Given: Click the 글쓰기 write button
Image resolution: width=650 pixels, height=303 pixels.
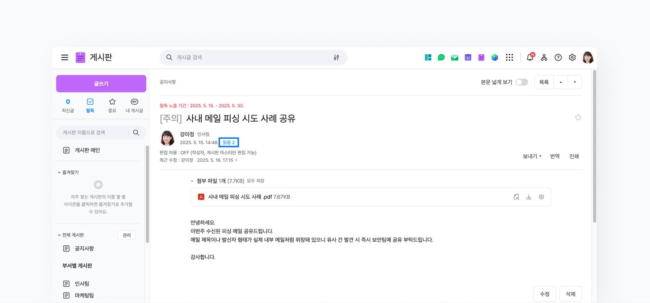Looking at the screenshot, I should (101, 83).
